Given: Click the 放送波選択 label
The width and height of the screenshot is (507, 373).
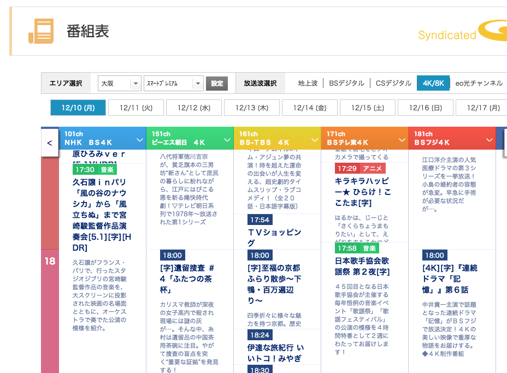Looking at the screenshot, I should point(260,84).
